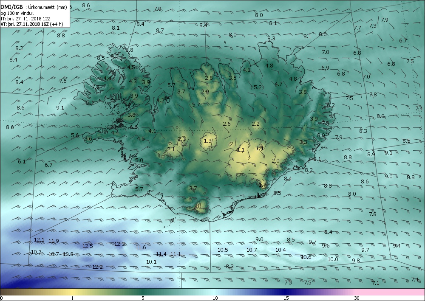Click the value 9.8 on the map

[356, 261]
